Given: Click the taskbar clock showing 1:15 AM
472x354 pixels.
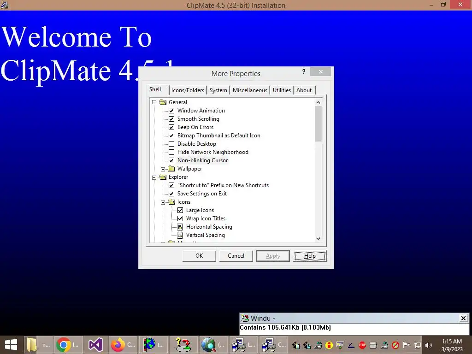Looking at the screenshot, I should (452, 345).
